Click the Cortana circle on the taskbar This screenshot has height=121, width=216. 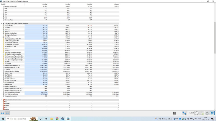40,119
